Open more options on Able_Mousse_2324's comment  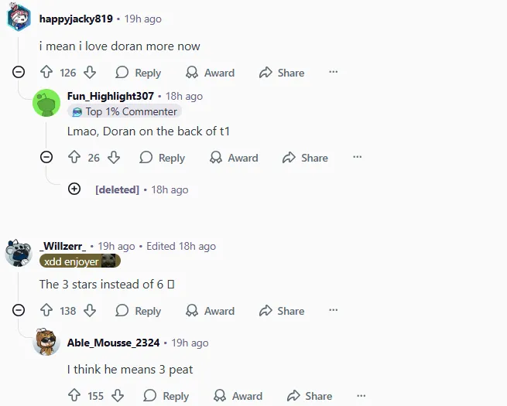[361, 395]
